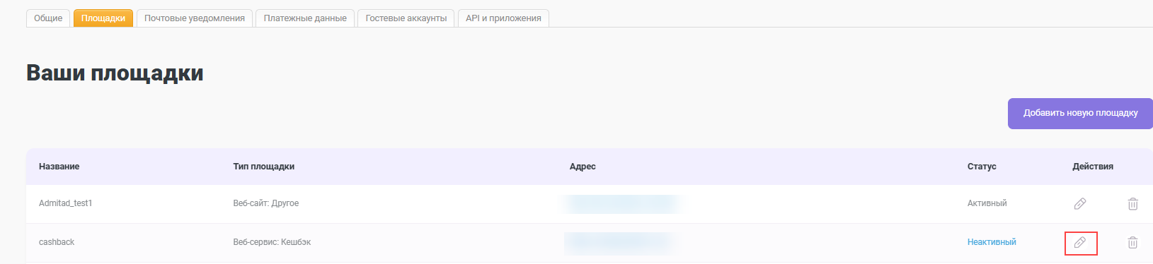Open the Общие tab
Screen dimensions: 1153x264
point(48,18)
